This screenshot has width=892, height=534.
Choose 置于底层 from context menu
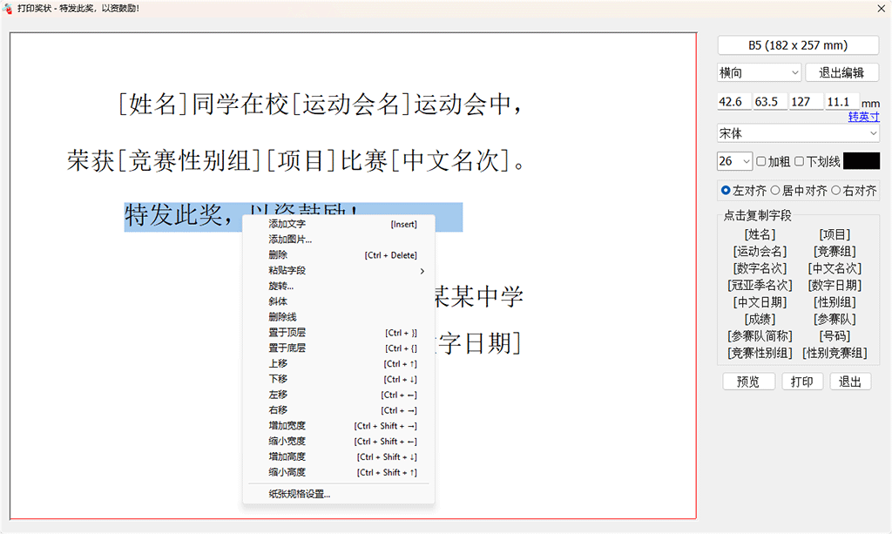[339, 348]
